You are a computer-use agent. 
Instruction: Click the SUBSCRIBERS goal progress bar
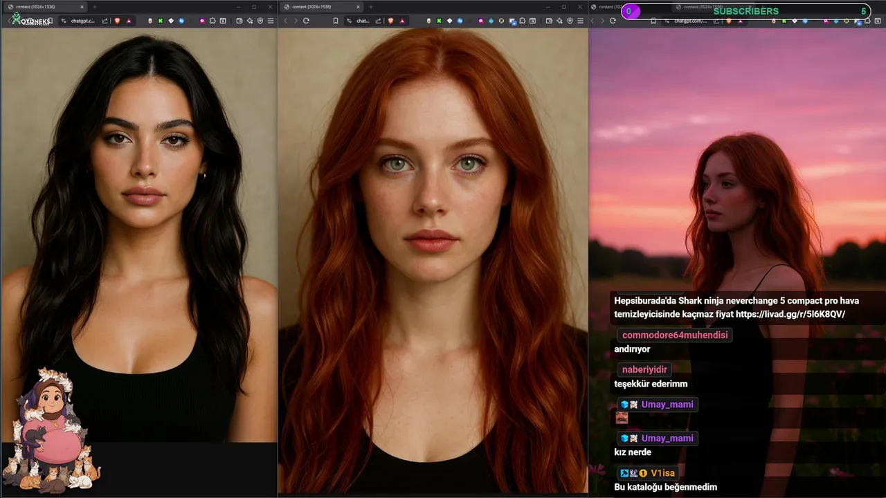click(745, 11)
